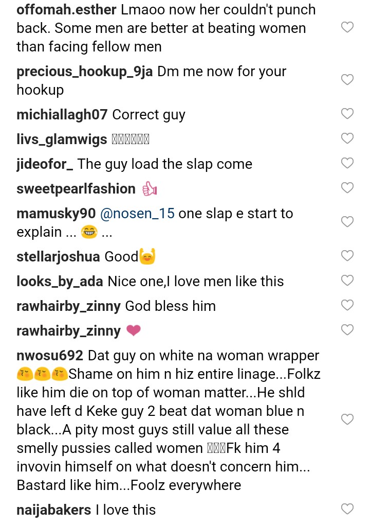Tap the jideofor_ username
Image resolution: width=370 pixels, height=525 pixels.
pos(45,164)
